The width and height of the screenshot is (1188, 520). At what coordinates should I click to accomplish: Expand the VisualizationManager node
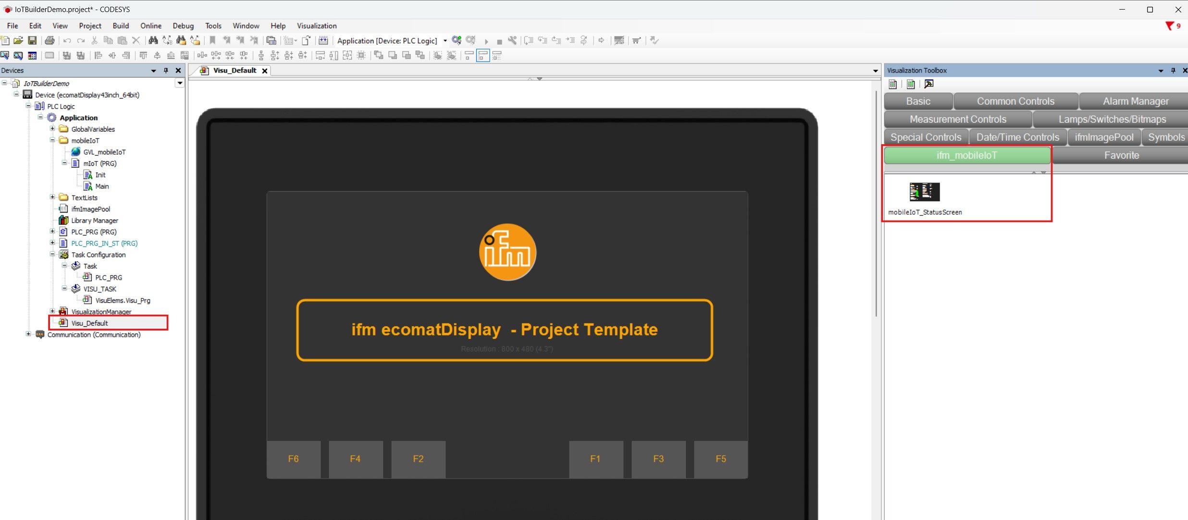tap(52, 311)
